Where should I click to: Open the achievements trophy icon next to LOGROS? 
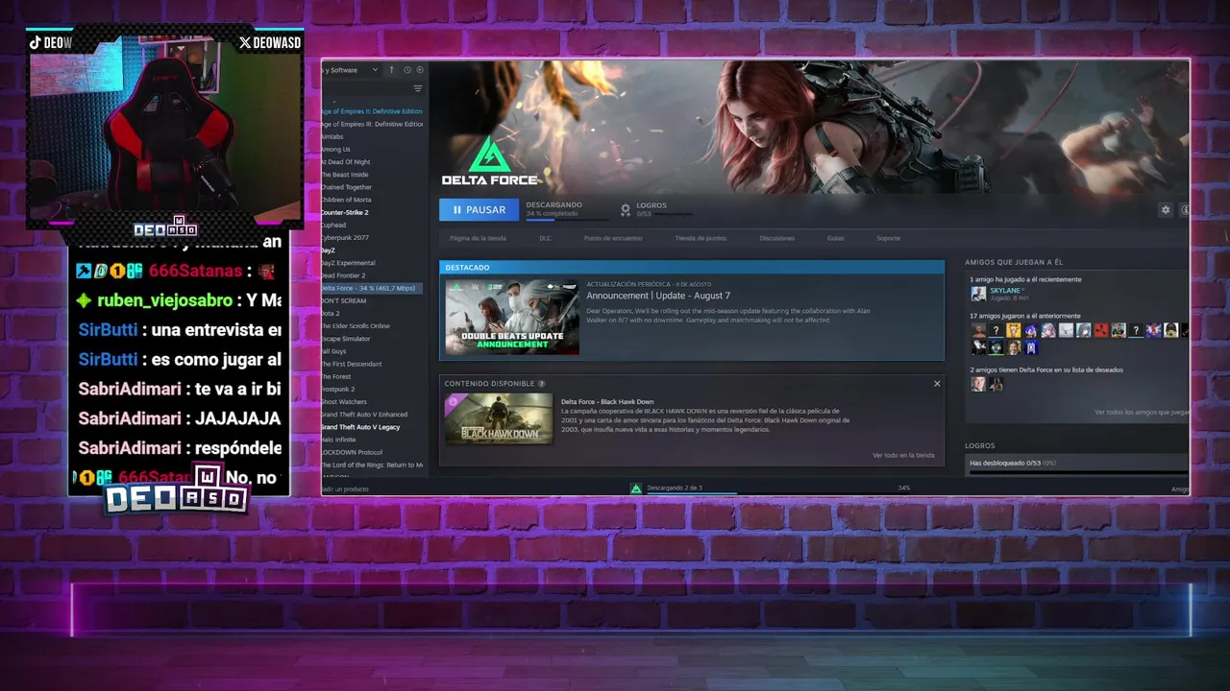[626, 208]
